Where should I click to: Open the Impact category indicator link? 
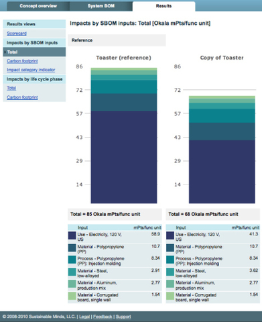point(31,70)
